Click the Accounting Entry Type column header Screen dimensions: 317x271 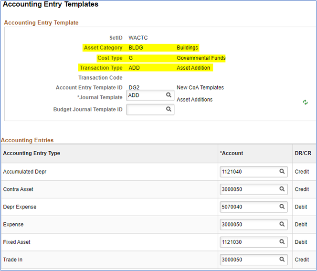click(32, 153)
